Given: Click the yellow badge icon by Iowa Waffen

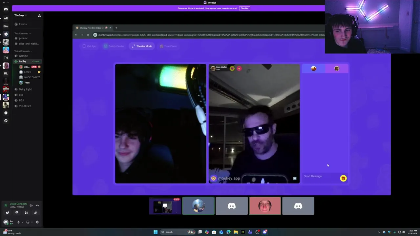Looking at the screenshot, I should coord(232,69).
